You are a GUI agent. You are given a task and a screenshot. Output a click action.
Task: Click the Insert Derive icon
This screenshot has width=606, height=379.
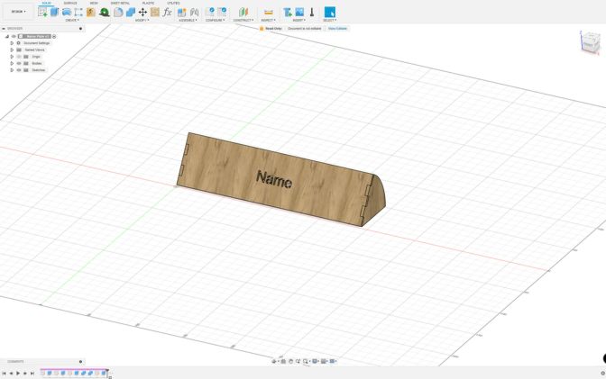288,12
